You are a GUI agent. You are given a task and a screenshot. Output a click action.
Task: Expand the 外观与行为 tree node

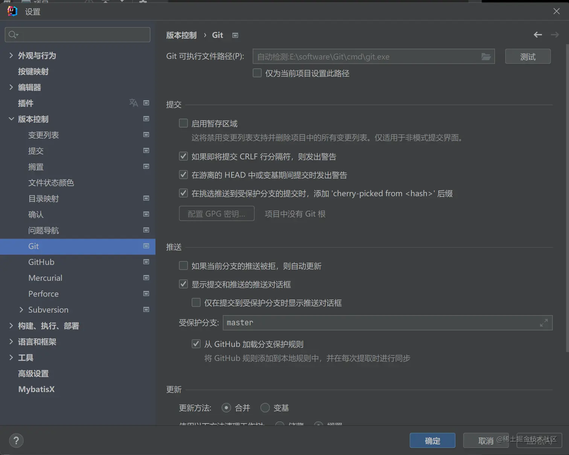11,55
